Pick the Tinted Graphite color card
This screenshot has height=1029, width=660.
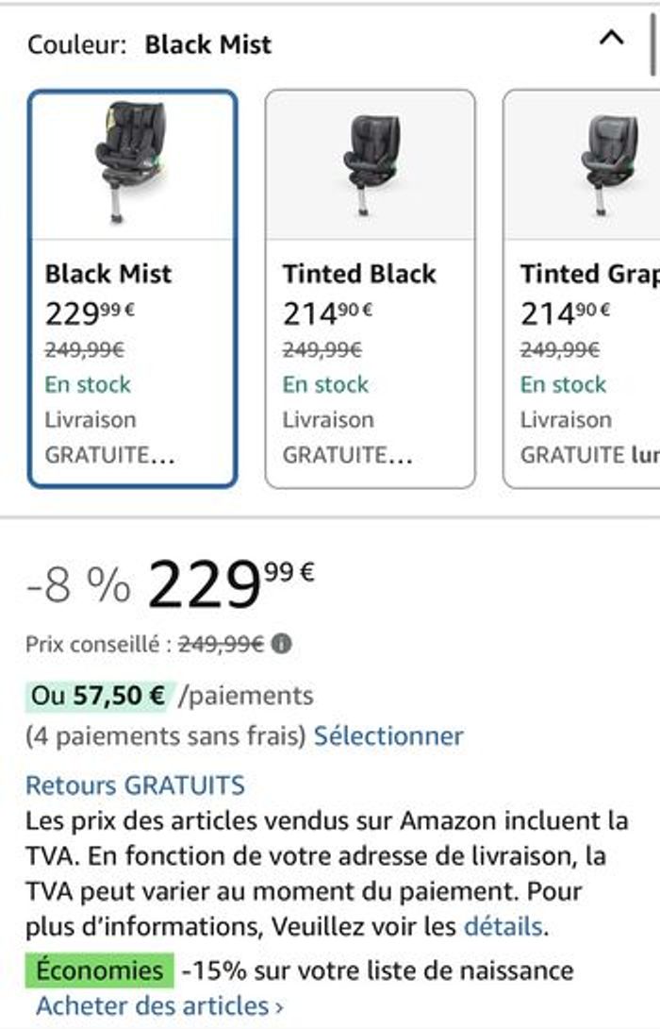pyautogui.click(x=582, y=289)
